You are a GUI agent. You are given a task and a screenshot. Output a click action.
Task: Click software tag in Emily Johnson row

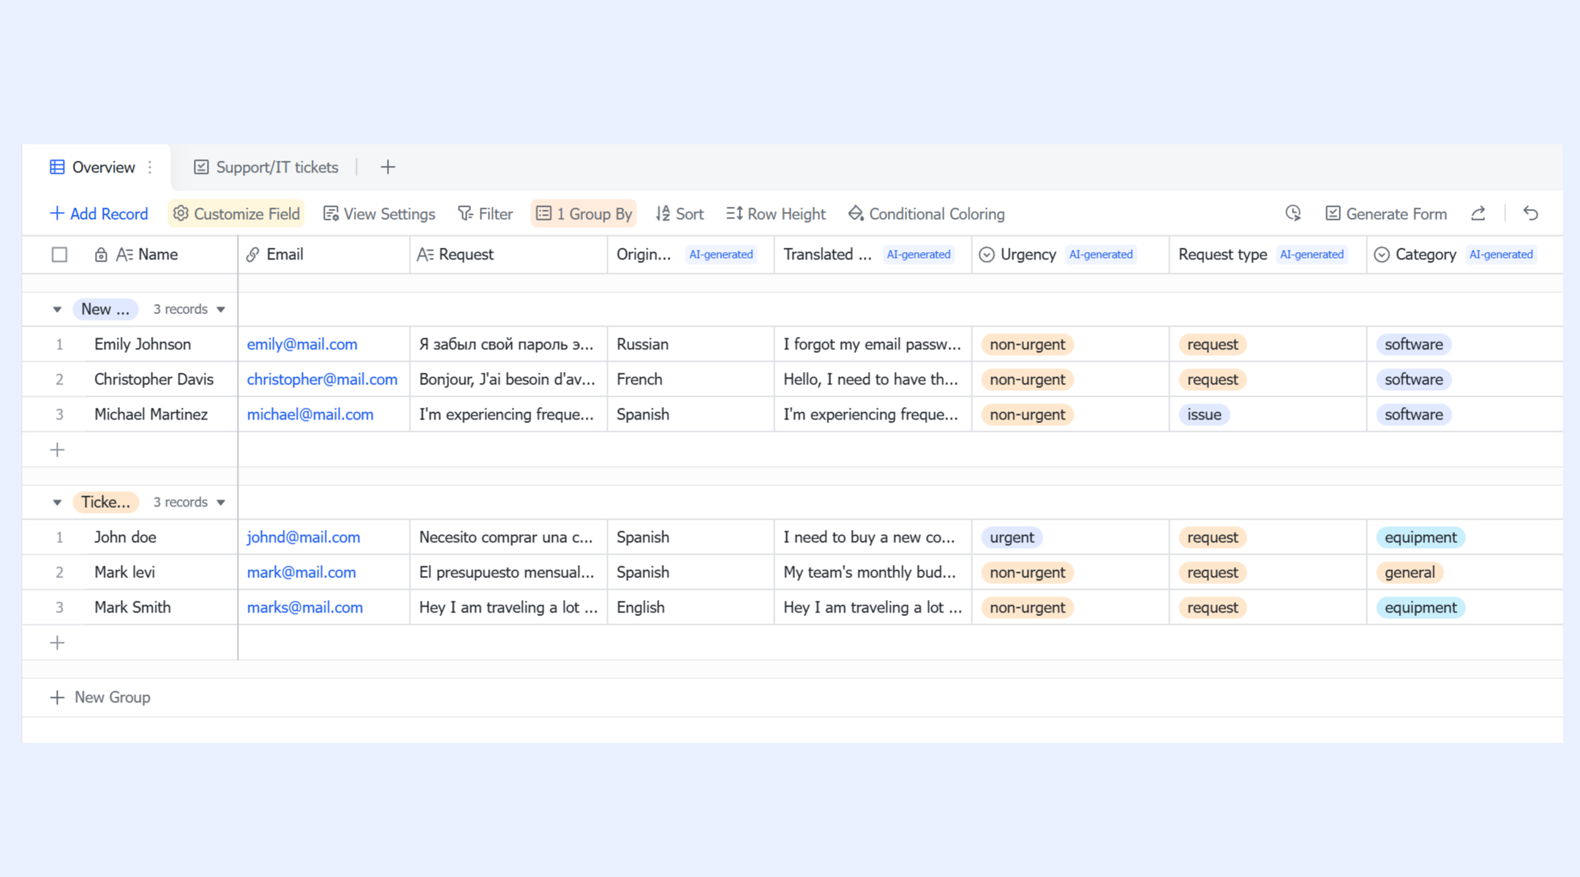pyautogui.click(x=1413, y=344)
